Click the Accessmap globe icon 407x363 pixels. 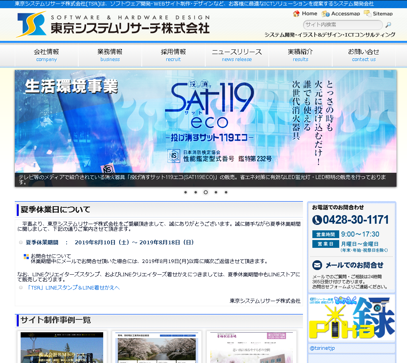click(x=325, y=14)
